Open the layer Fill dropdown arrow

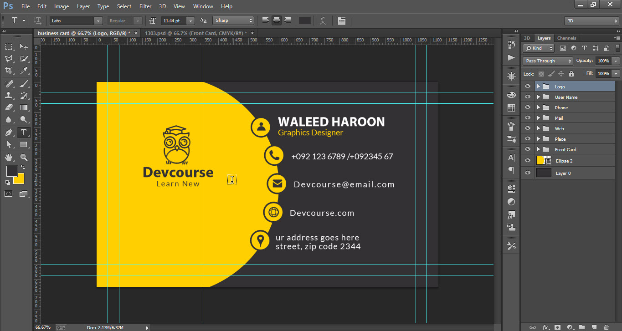point(616,73)
